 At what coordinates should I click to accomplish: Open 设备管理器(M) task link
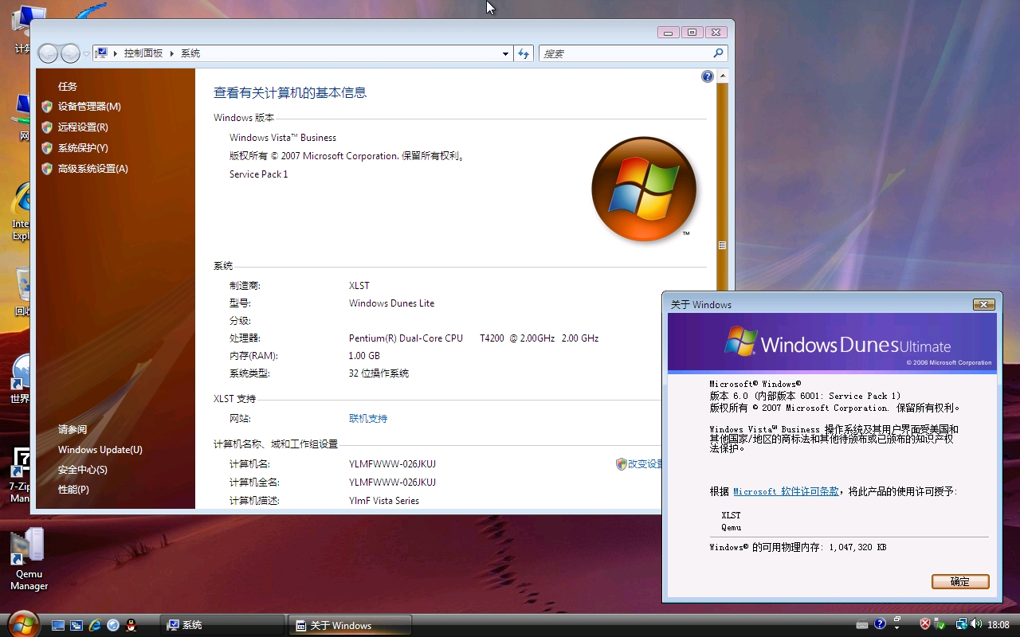(89, 107)
